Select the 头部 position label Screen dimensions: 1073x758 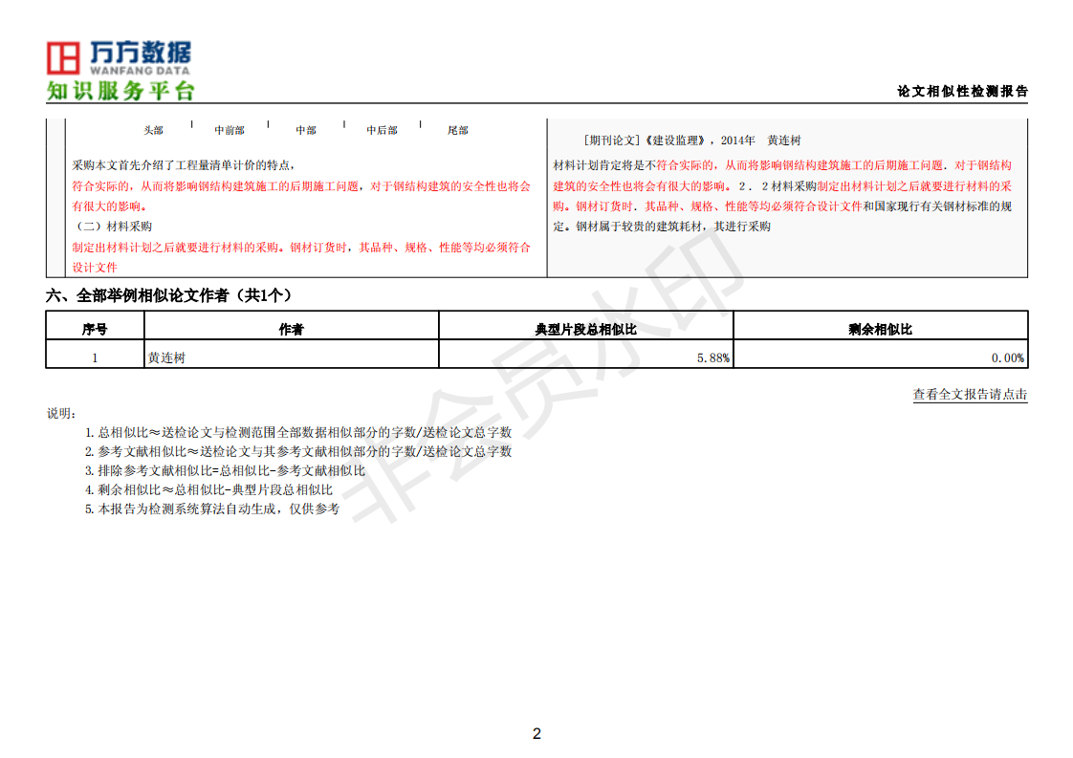click(x=153, y=130)
